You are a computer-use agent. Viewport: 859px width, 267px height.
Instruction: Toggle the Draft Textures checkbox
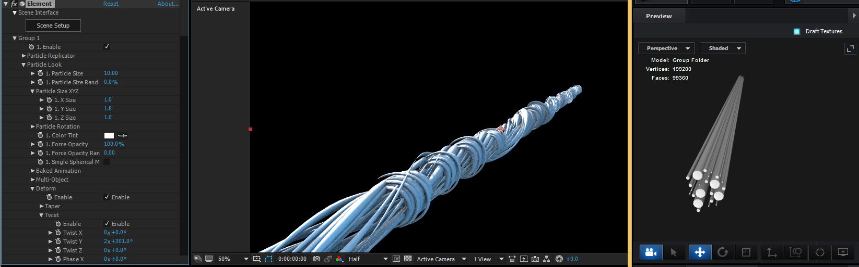click(797, 31)
